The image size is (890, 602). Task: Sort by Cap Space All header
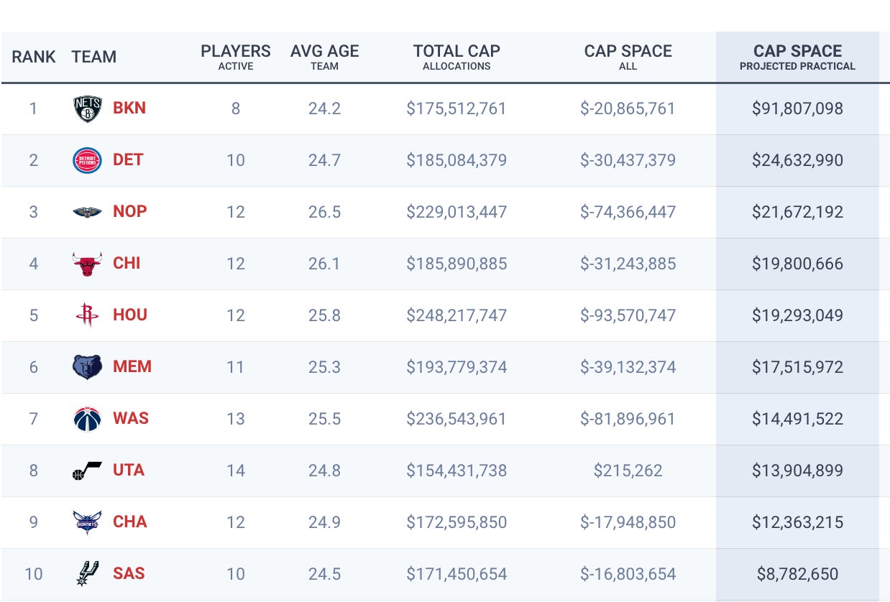pos(628,57)
